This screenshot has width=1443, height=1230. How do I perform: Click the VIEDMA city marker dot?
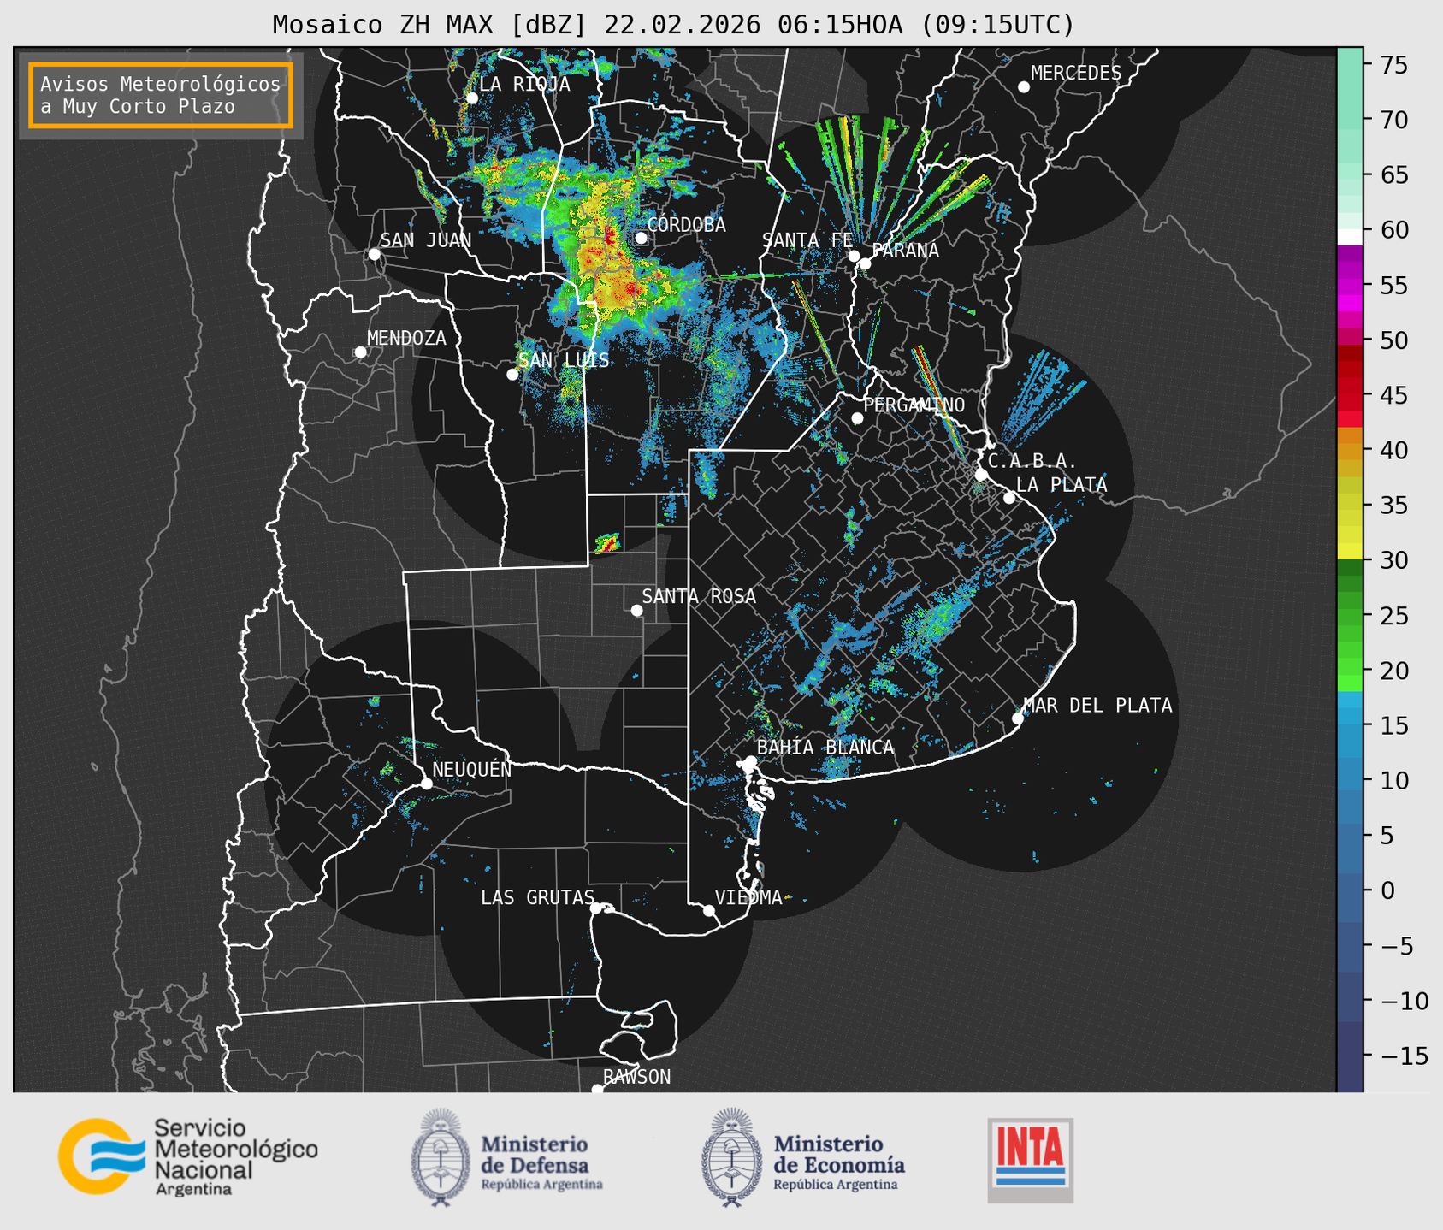point(709,910)
